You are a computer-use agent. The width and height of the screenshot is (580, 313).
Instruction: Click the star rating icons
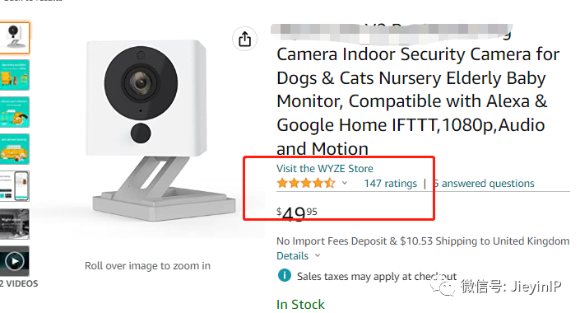pyautogui.click(x=306, y=183)
